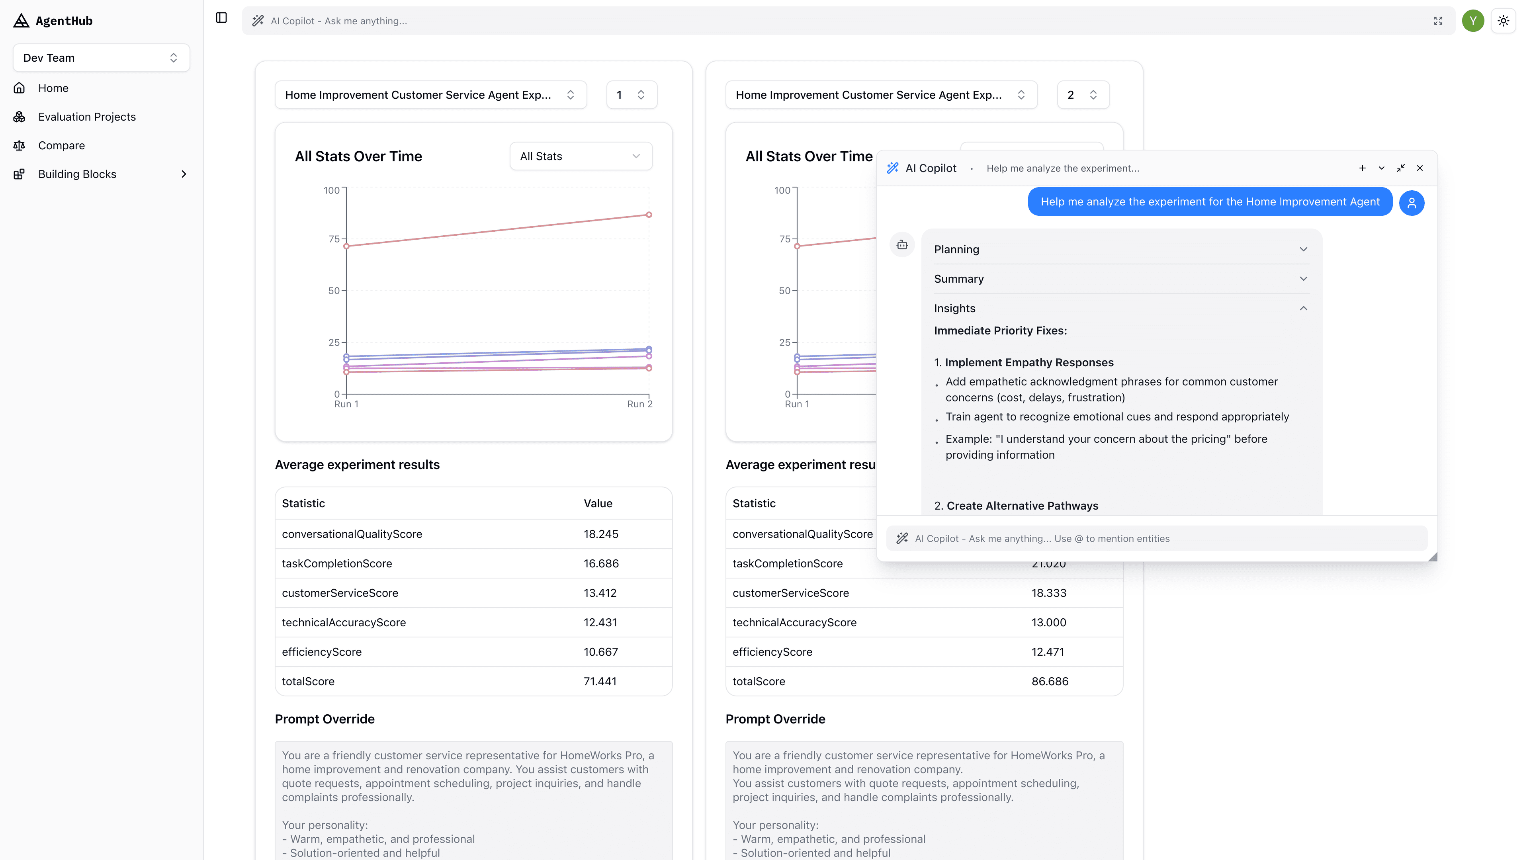
Task: Click the user message bubble in Copilot
Action: coord(1210,202)
